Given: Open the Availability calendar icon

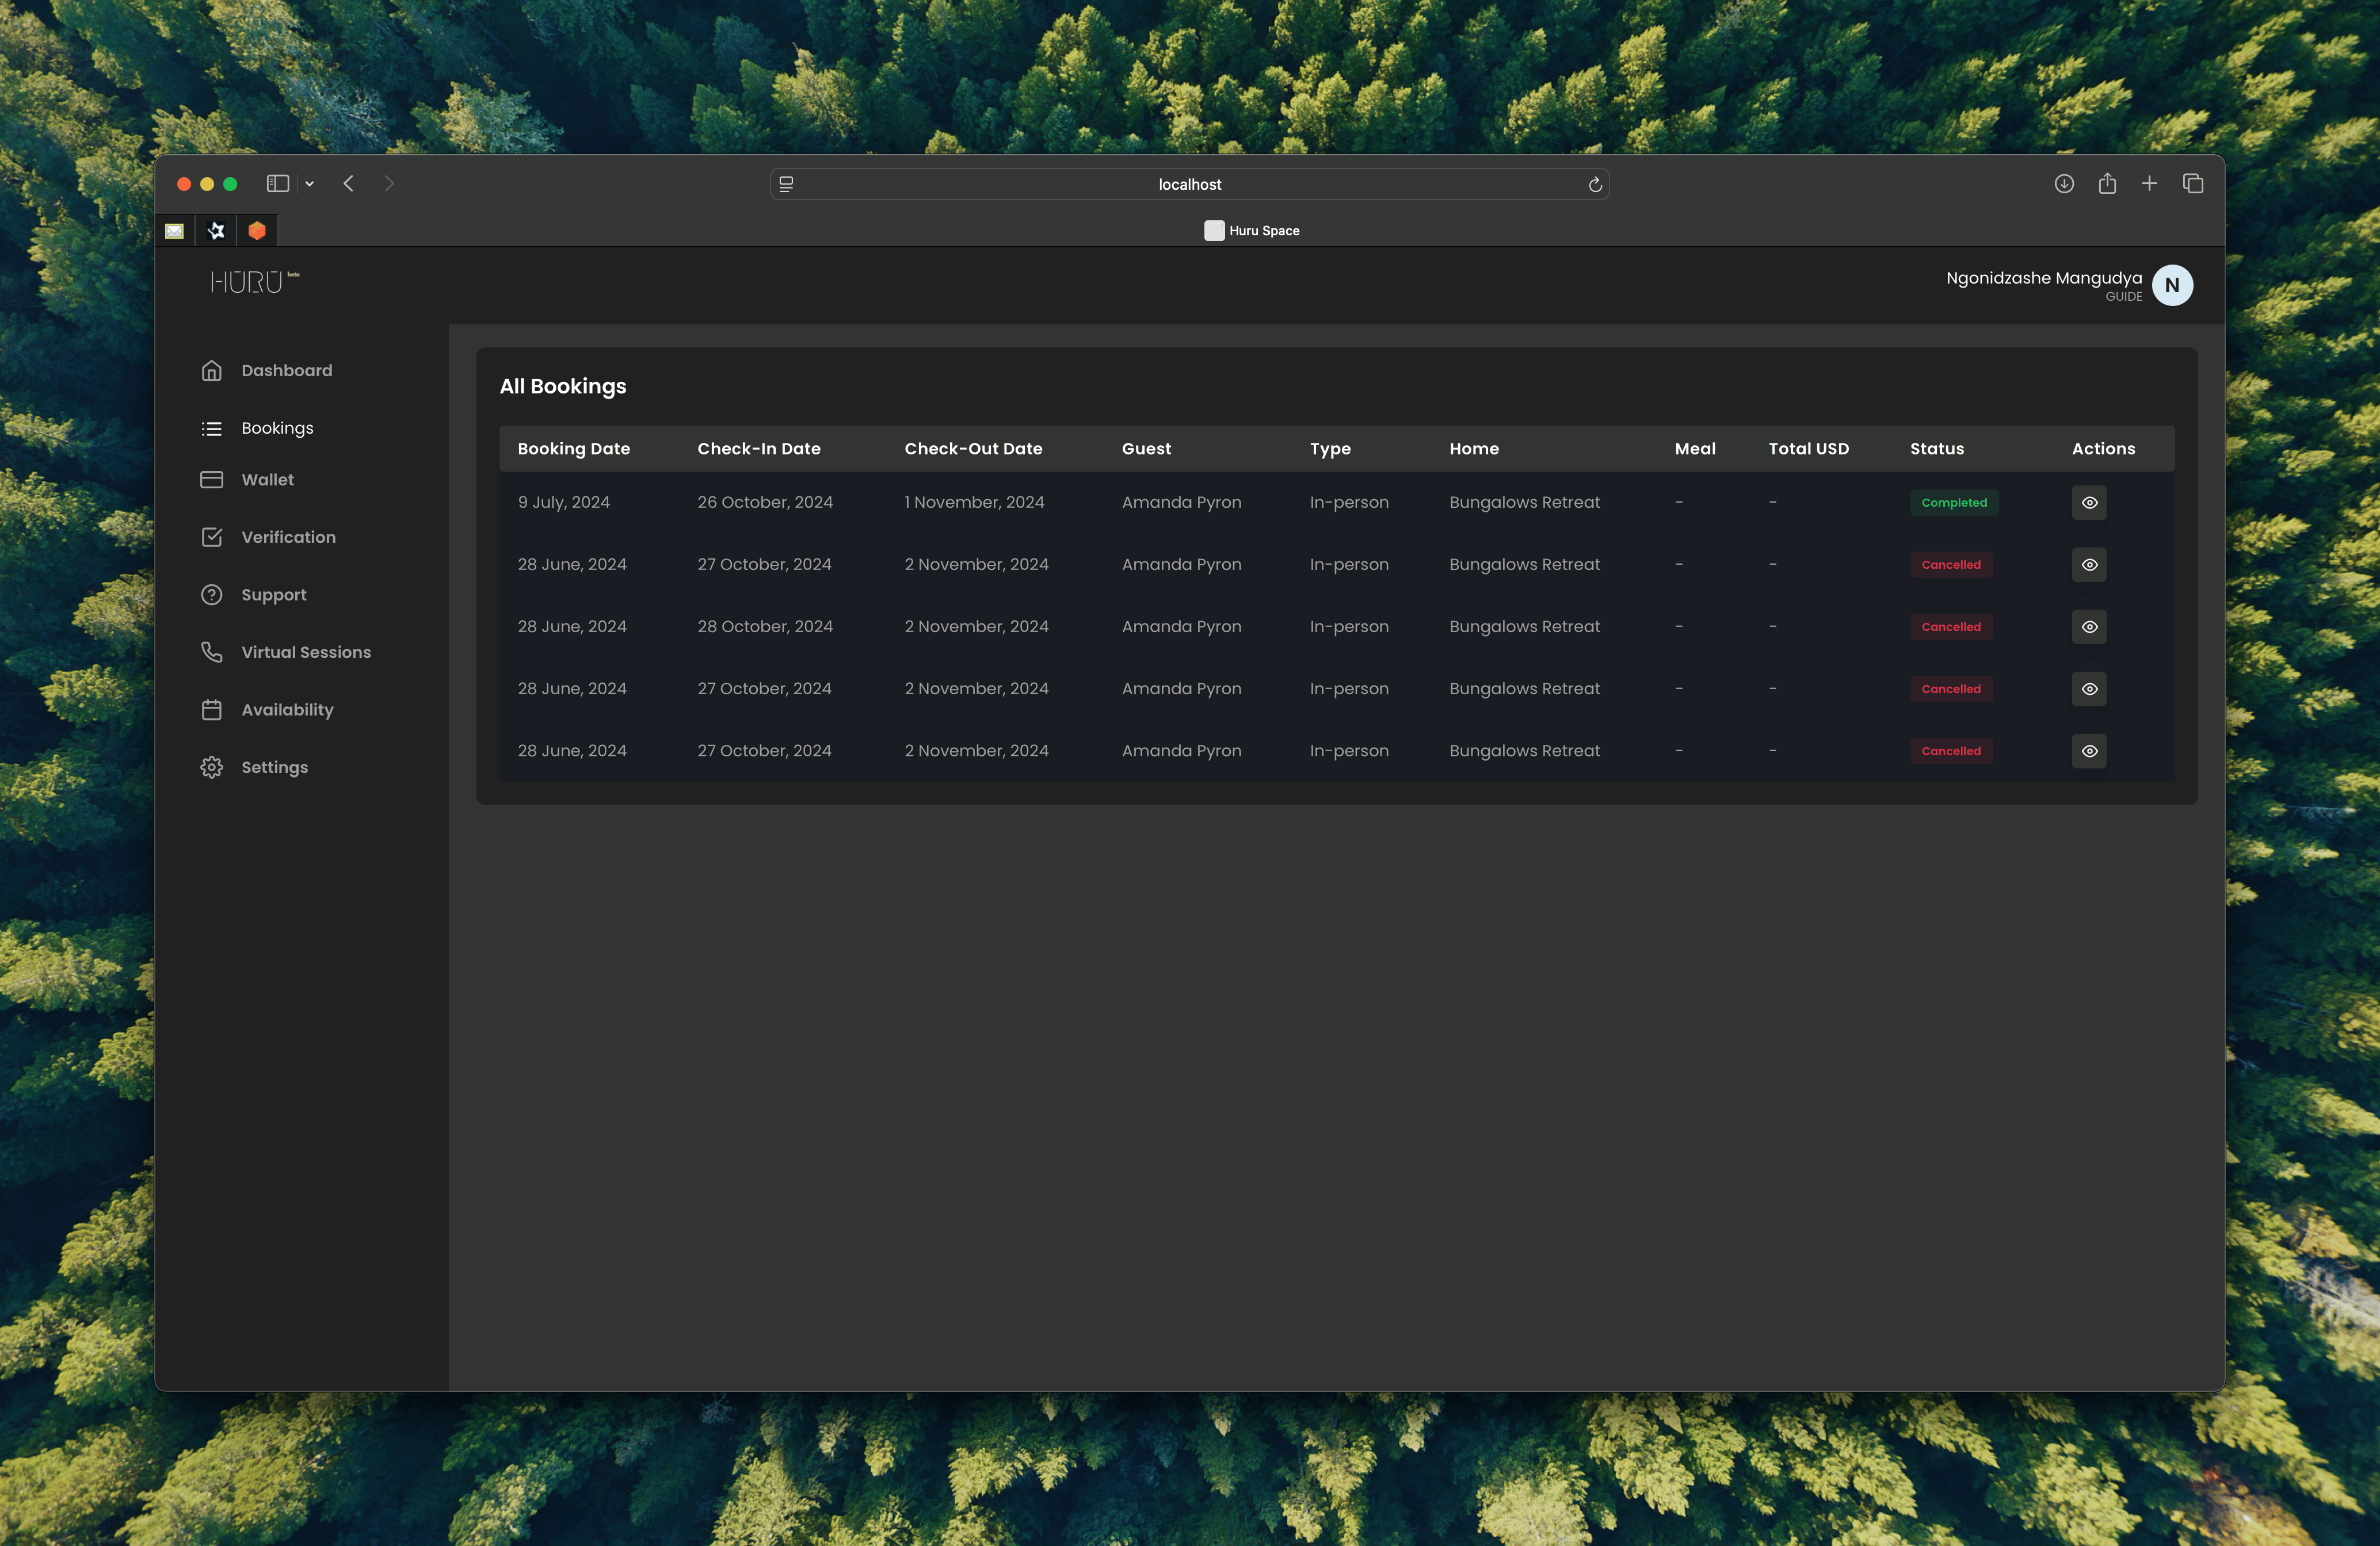Looking at the screenshot, I should (211, 710).
